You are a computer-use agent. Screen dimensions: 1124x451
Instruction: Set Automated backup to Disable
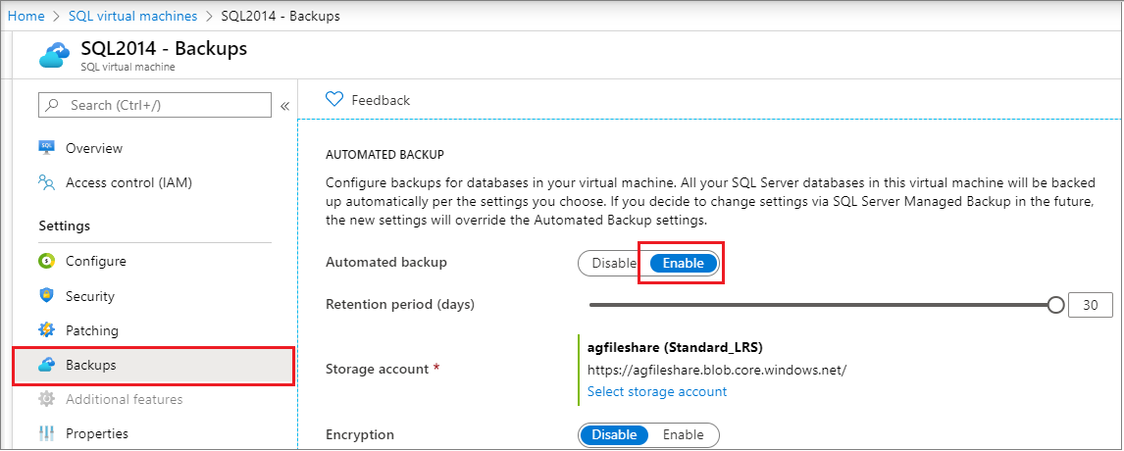tap(614, 263)
